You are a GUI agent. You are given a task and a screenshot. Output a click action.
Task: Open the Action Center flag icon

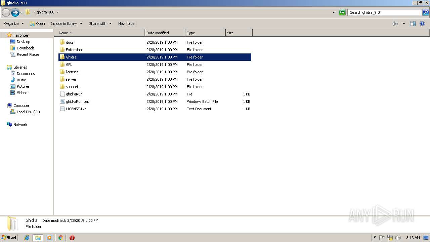point(382,238)
